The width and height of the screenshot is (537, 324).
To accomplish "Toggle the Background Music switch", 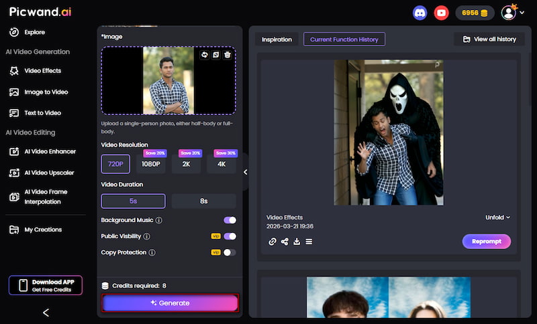I will [x=230, y=220].
